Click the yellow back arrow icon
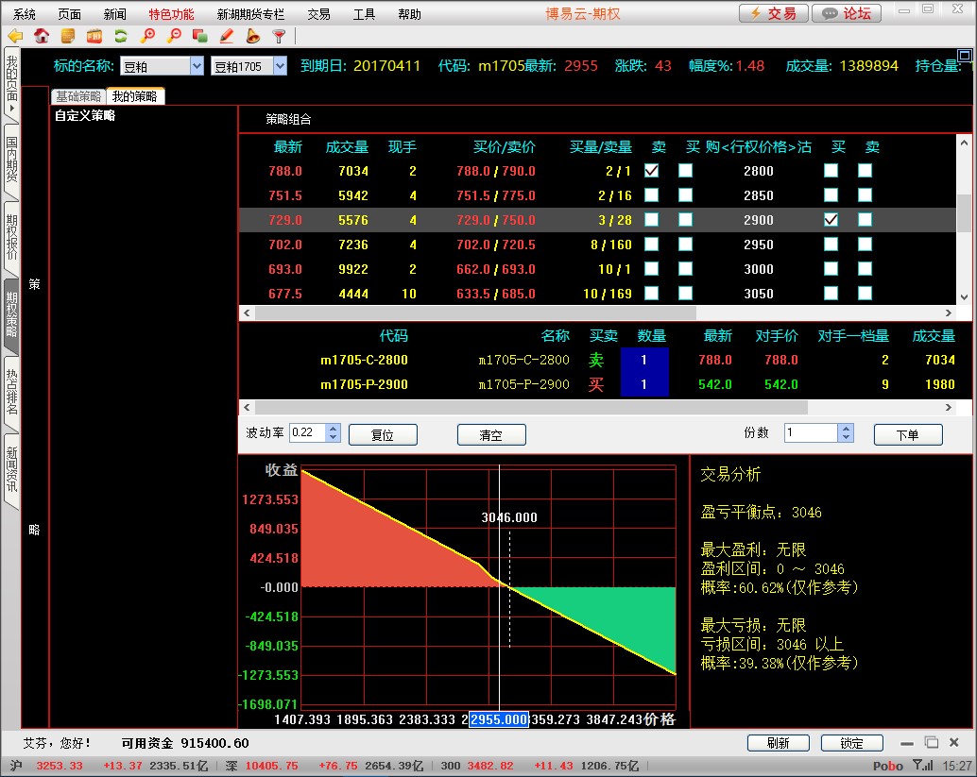 15,37
